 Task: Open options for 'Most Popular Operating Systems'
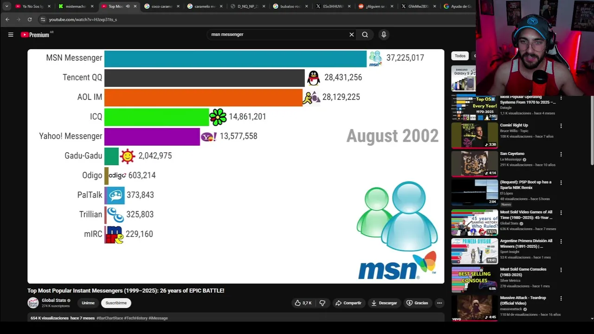click(x=561, y=98)
